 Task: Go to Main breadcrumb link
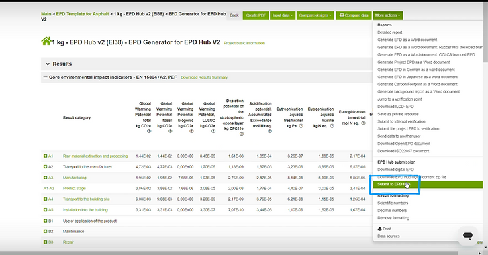click(x=46, y=14)
